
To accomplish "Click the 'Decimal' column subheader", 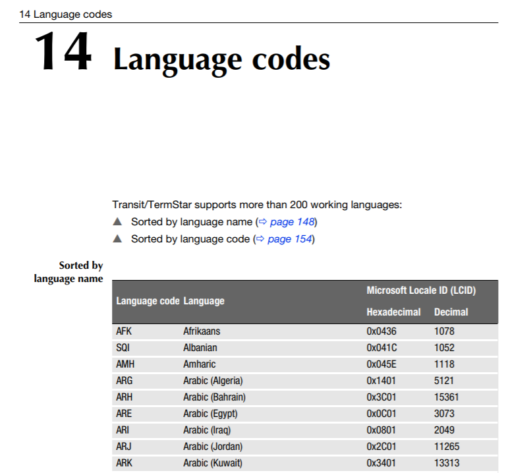I will click(451, 312).
